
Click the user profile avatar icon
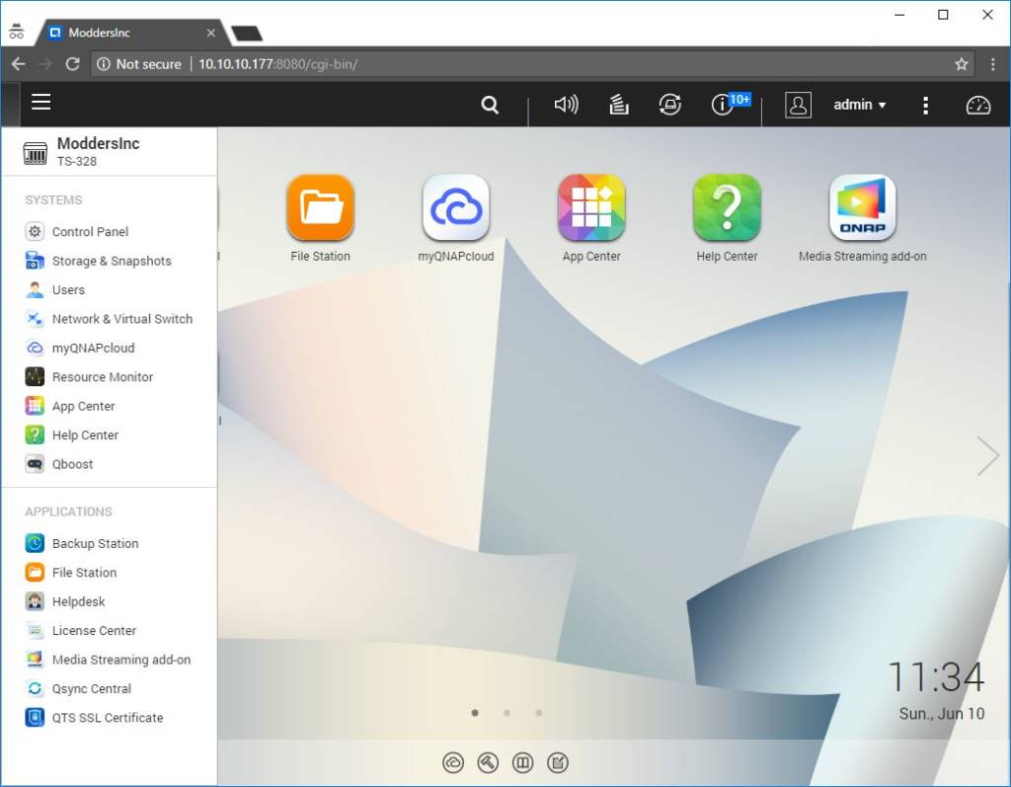tap(798, 105)
